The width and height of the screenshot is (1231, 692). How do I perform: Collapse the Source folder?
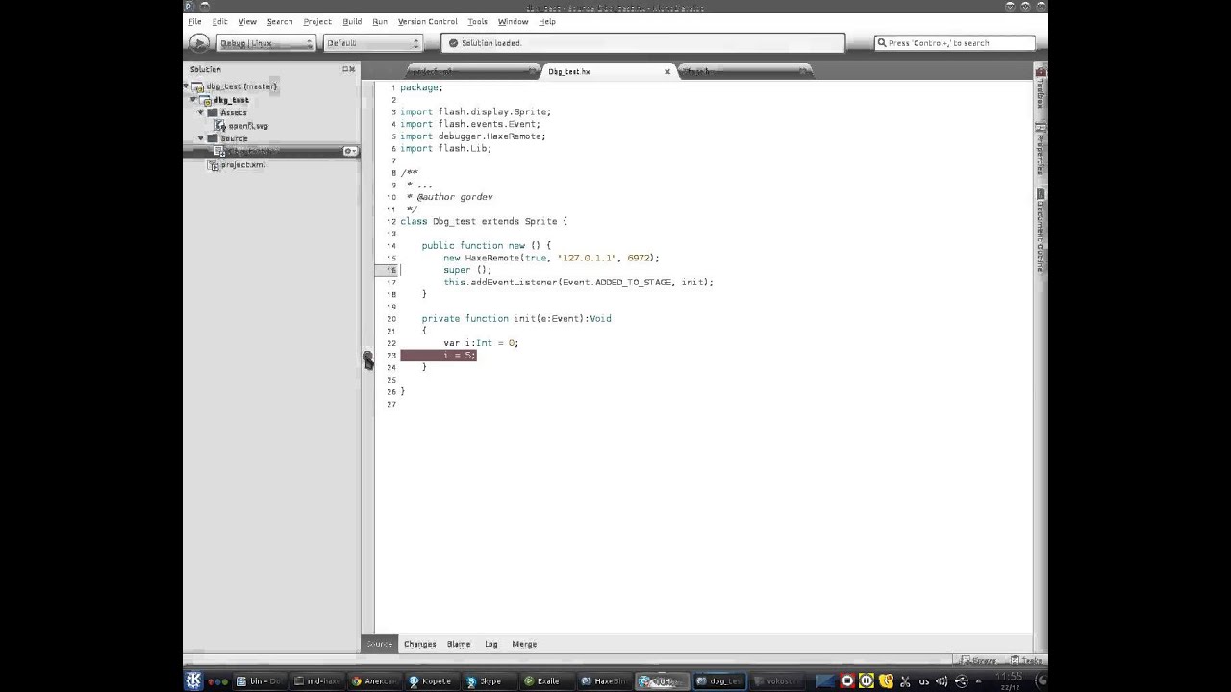pos(201,138)
